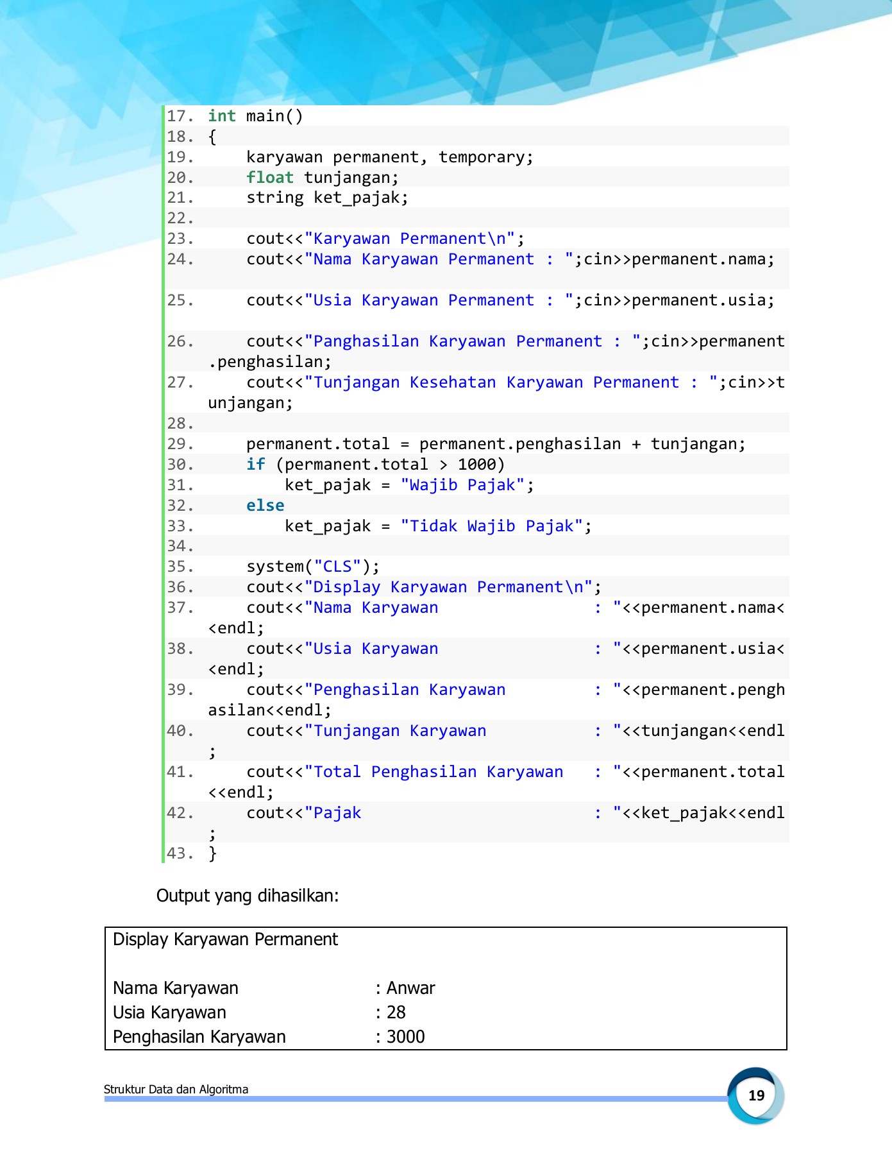The height and width of the screenshot is (1155, 892).
Task: Click the opening brace on line 18
Action: click(x=212, y=137)
